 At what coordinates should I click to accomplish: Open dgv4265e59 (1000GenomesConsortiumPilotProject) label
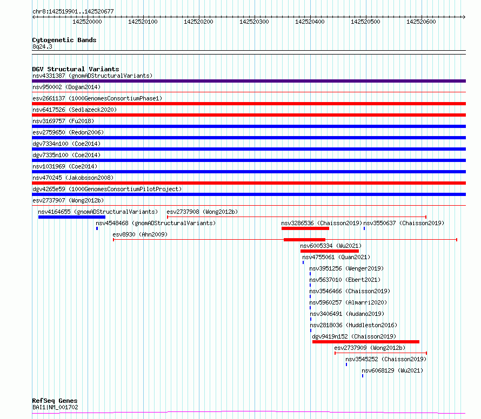[107, 189]
